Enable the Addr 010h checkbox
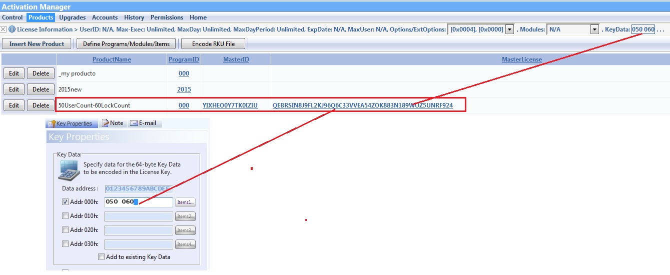 click(x=65, y=216)
